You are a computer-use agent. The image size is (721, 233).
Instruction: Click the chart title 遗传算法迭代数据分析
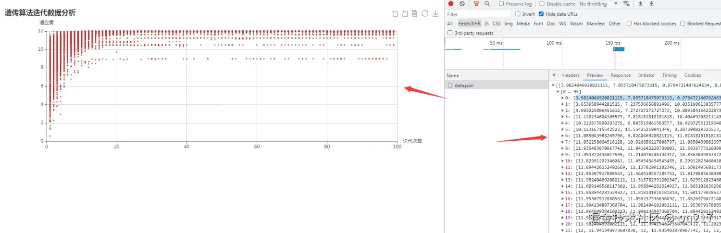tap(40, 13)
